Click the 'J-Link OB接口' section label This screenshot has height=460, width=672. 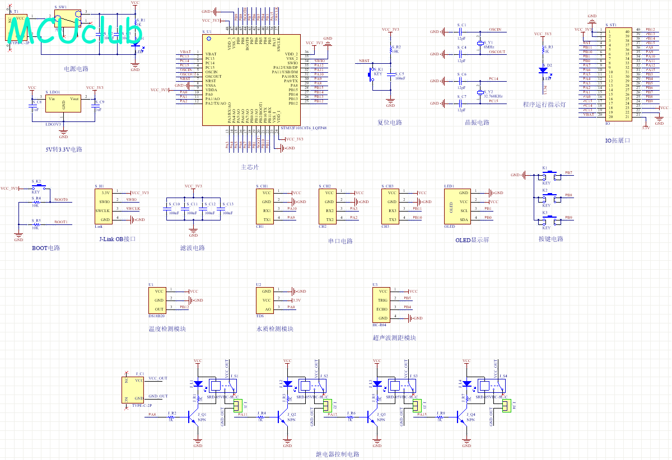tap(117, 239)
